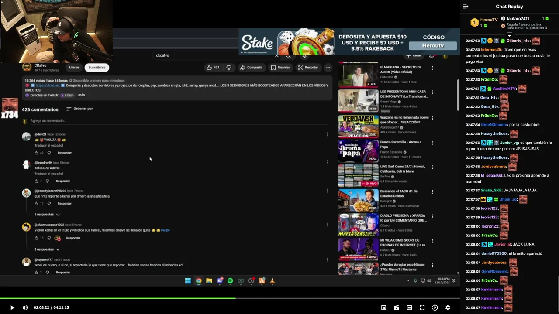Viewport: 559px width, 314px height.
Task: Mute the replay volume speaker icon
Action: coord(25,307)
